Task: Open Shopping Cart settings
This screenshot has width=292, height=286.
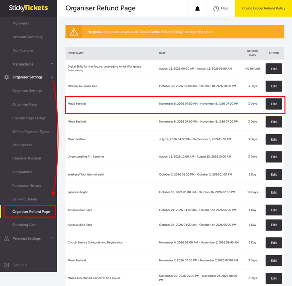Action: 24,225
